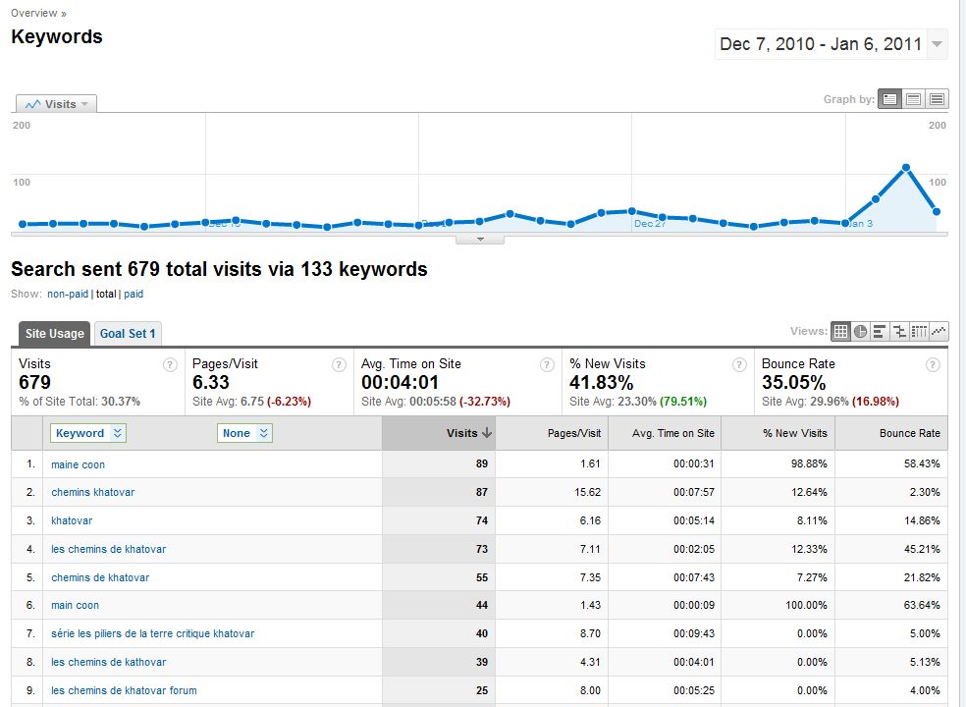Click the last data point on graph
966x707 pixels.
pyautogui.click(x=937, y=211)
